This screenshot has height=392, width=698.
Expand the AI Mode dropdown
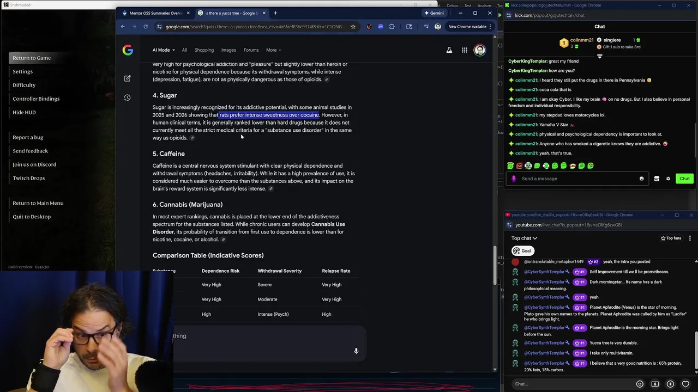(164, 50)
